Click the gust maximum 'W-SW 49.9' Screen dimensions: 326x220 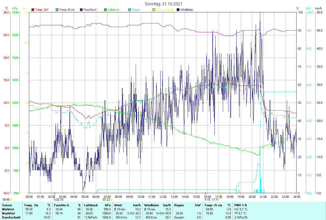(164, 213)
